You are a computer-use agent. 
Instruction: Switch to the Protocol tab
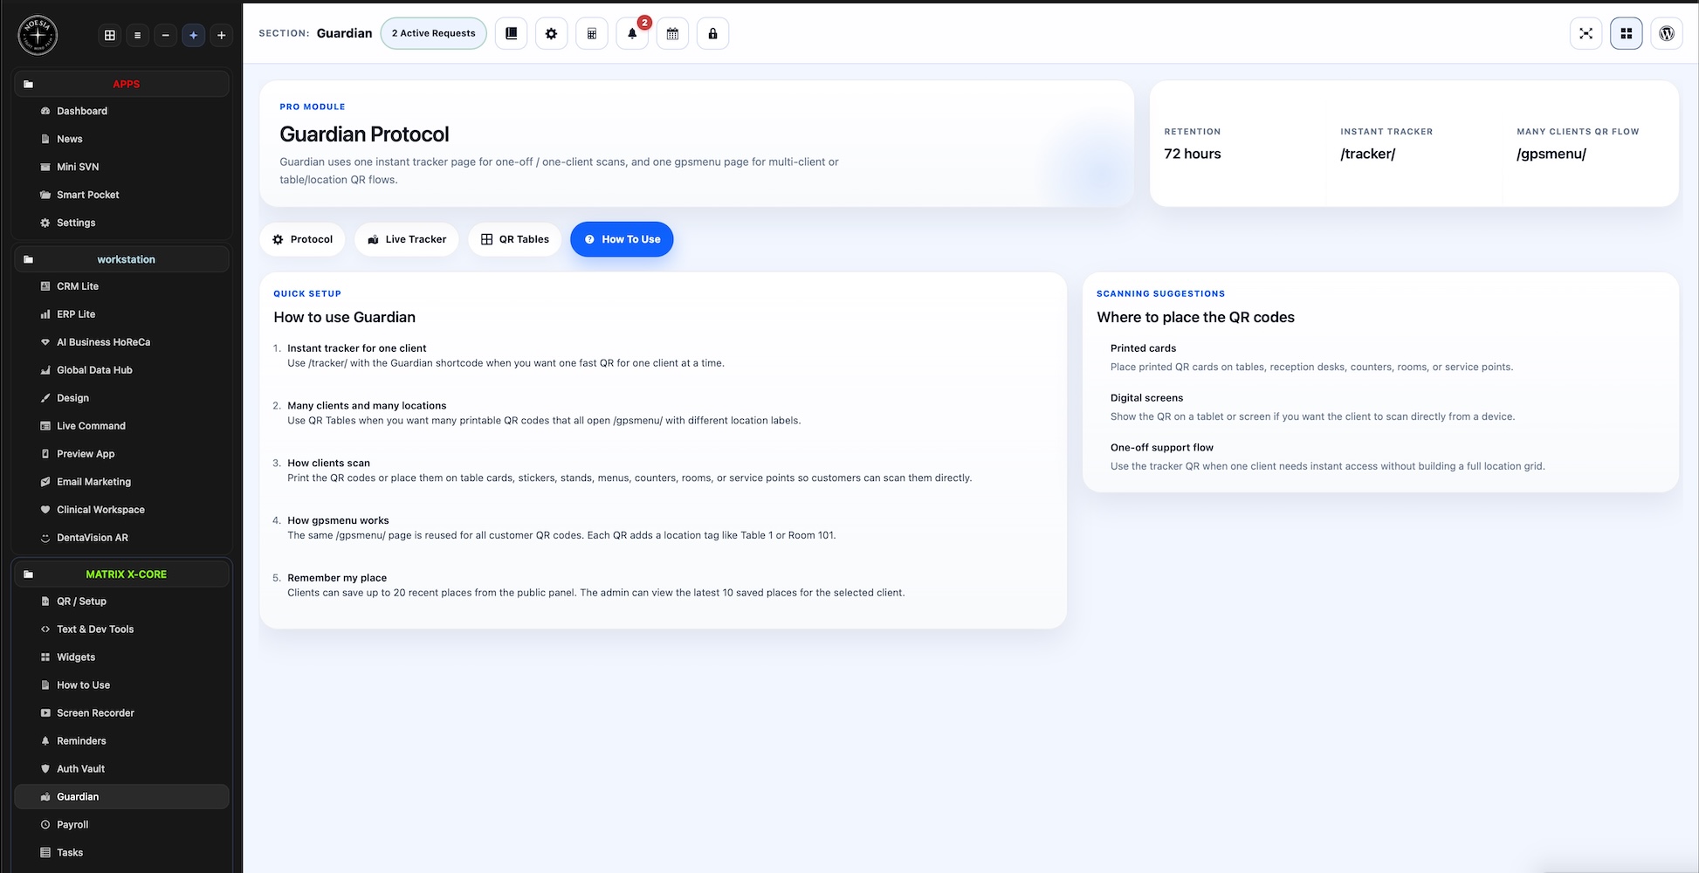[x=302, y=239]
